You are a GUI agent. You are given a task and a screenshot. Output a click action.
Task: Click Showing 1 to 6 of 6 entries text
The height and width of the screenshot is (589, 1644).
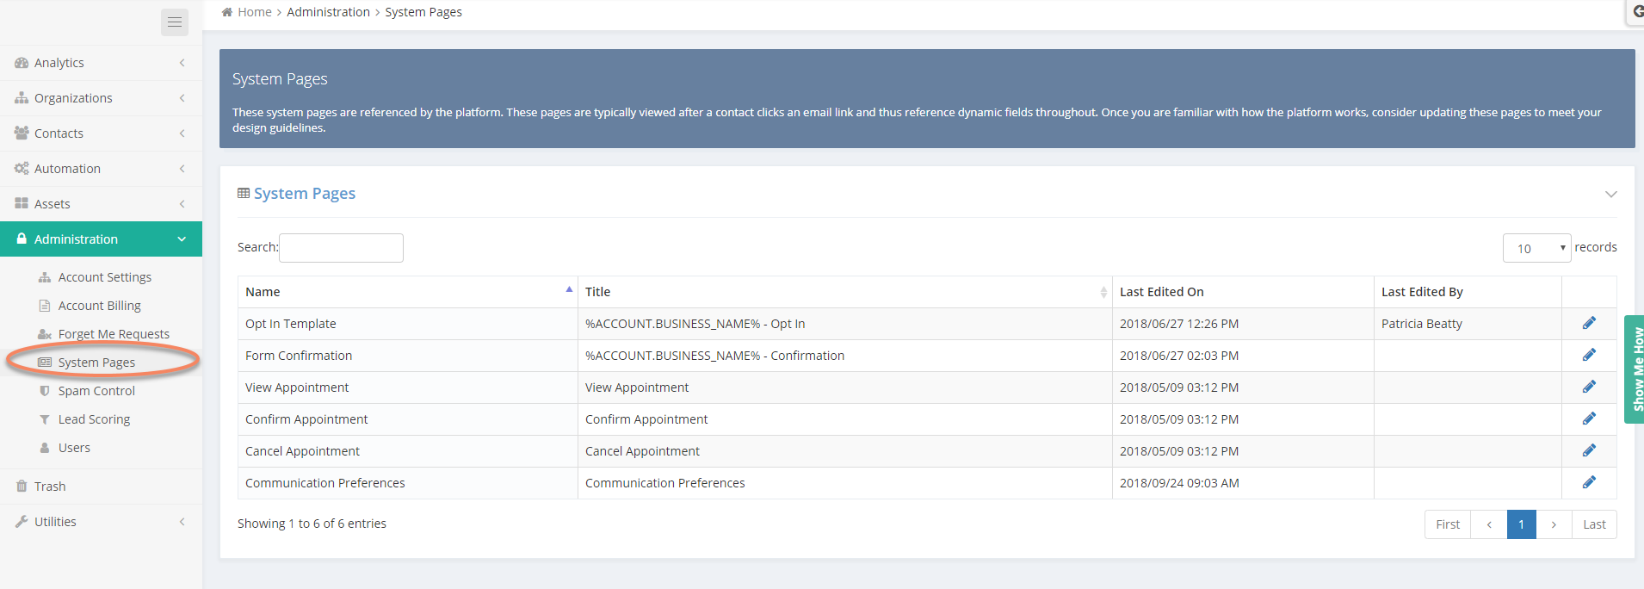(x=312, y=524)
